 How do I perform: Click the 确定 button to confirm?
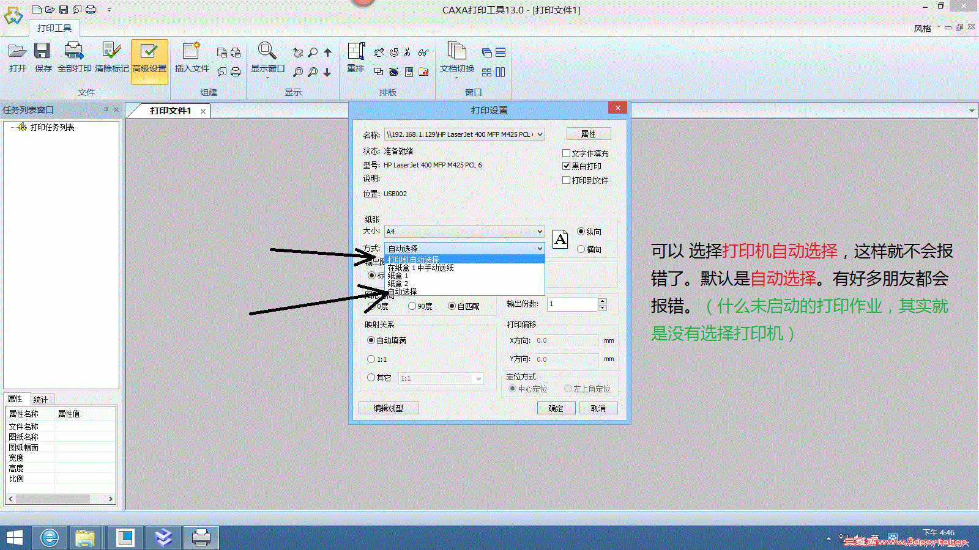click(x=556, y=408)
